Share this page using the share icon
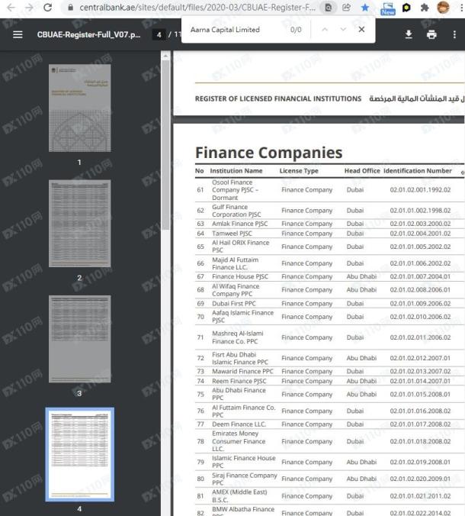Viewport: 465px width, 516px height. click(x=346, y=7)
